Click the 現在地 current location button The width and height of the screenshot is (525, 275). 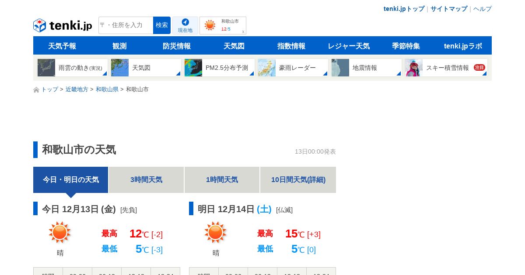coord(185,25)
